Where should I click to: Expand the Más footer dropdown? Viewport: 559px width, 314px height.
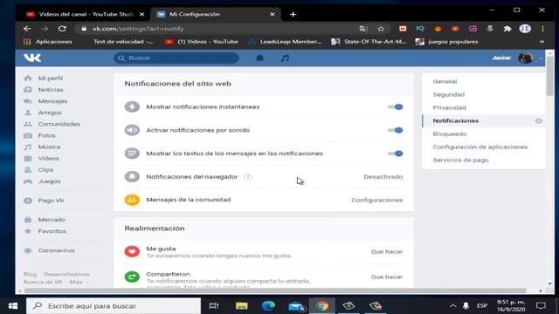(x=79, y=282)
